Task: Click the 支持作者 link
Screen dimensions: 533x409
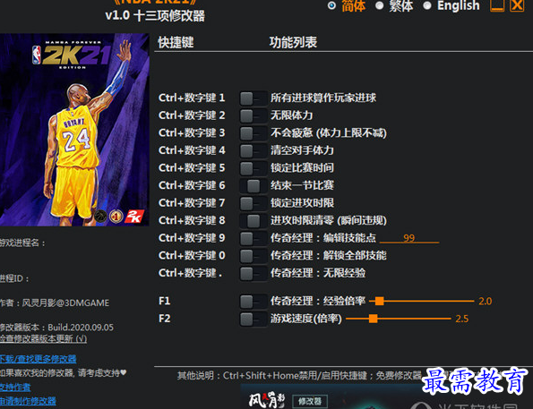Action: (15, 388)
